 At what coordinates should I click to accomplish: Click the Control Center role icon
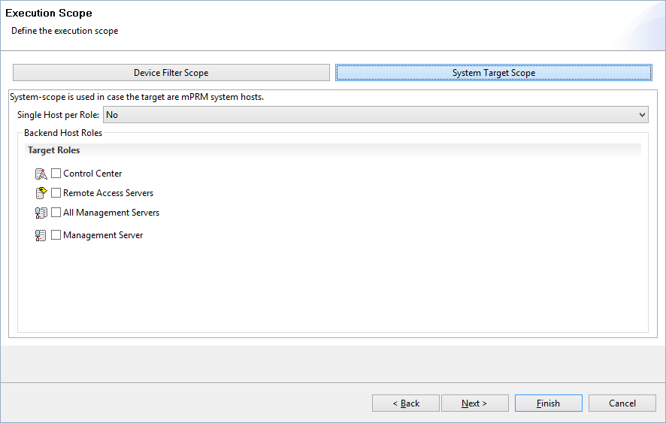[x=41, y=174]
